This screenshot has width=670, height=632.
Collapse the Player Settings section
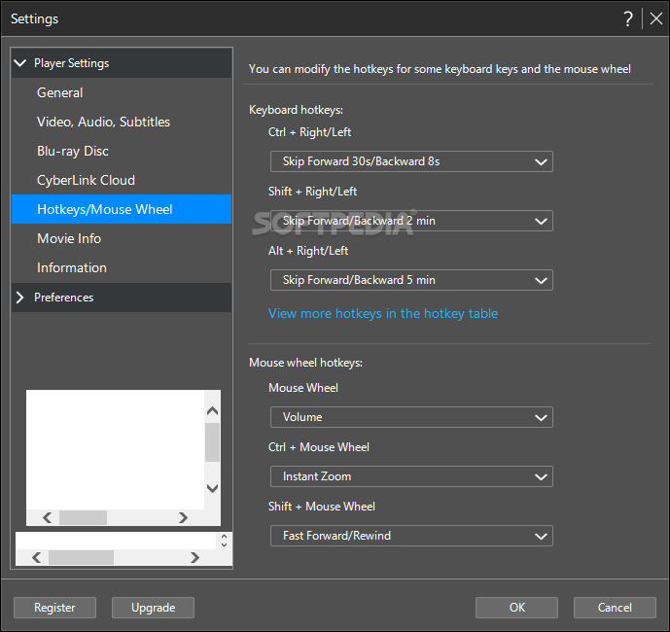click(20, 63)
